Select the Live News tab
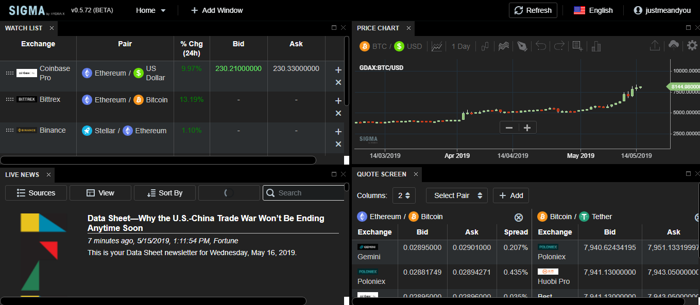This screenshot has height=305, width=700. [x=22, y=175]
